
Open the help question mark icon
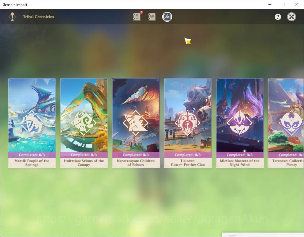[x=278, y=17]
